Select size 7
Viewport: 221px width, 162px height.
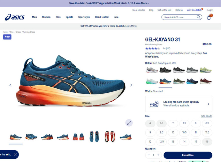(x=173, y=123)
